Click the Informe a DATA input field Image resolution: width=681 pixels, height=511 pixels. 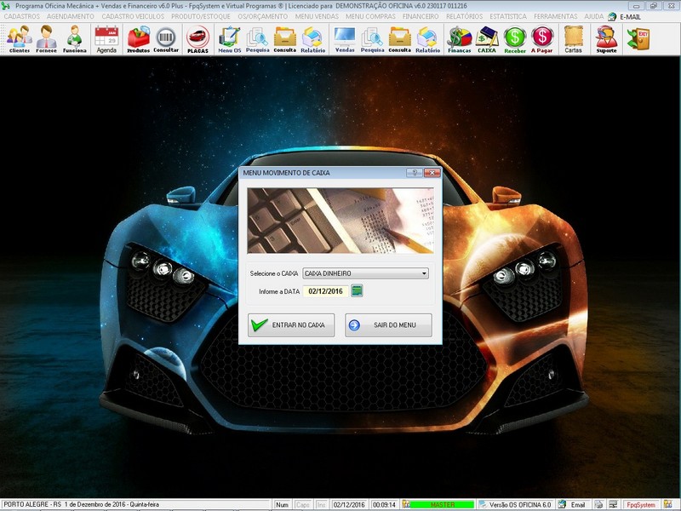(x=326, y=291)
